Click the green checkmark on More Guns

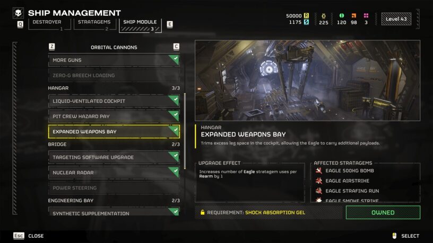(x=174, y=59)
